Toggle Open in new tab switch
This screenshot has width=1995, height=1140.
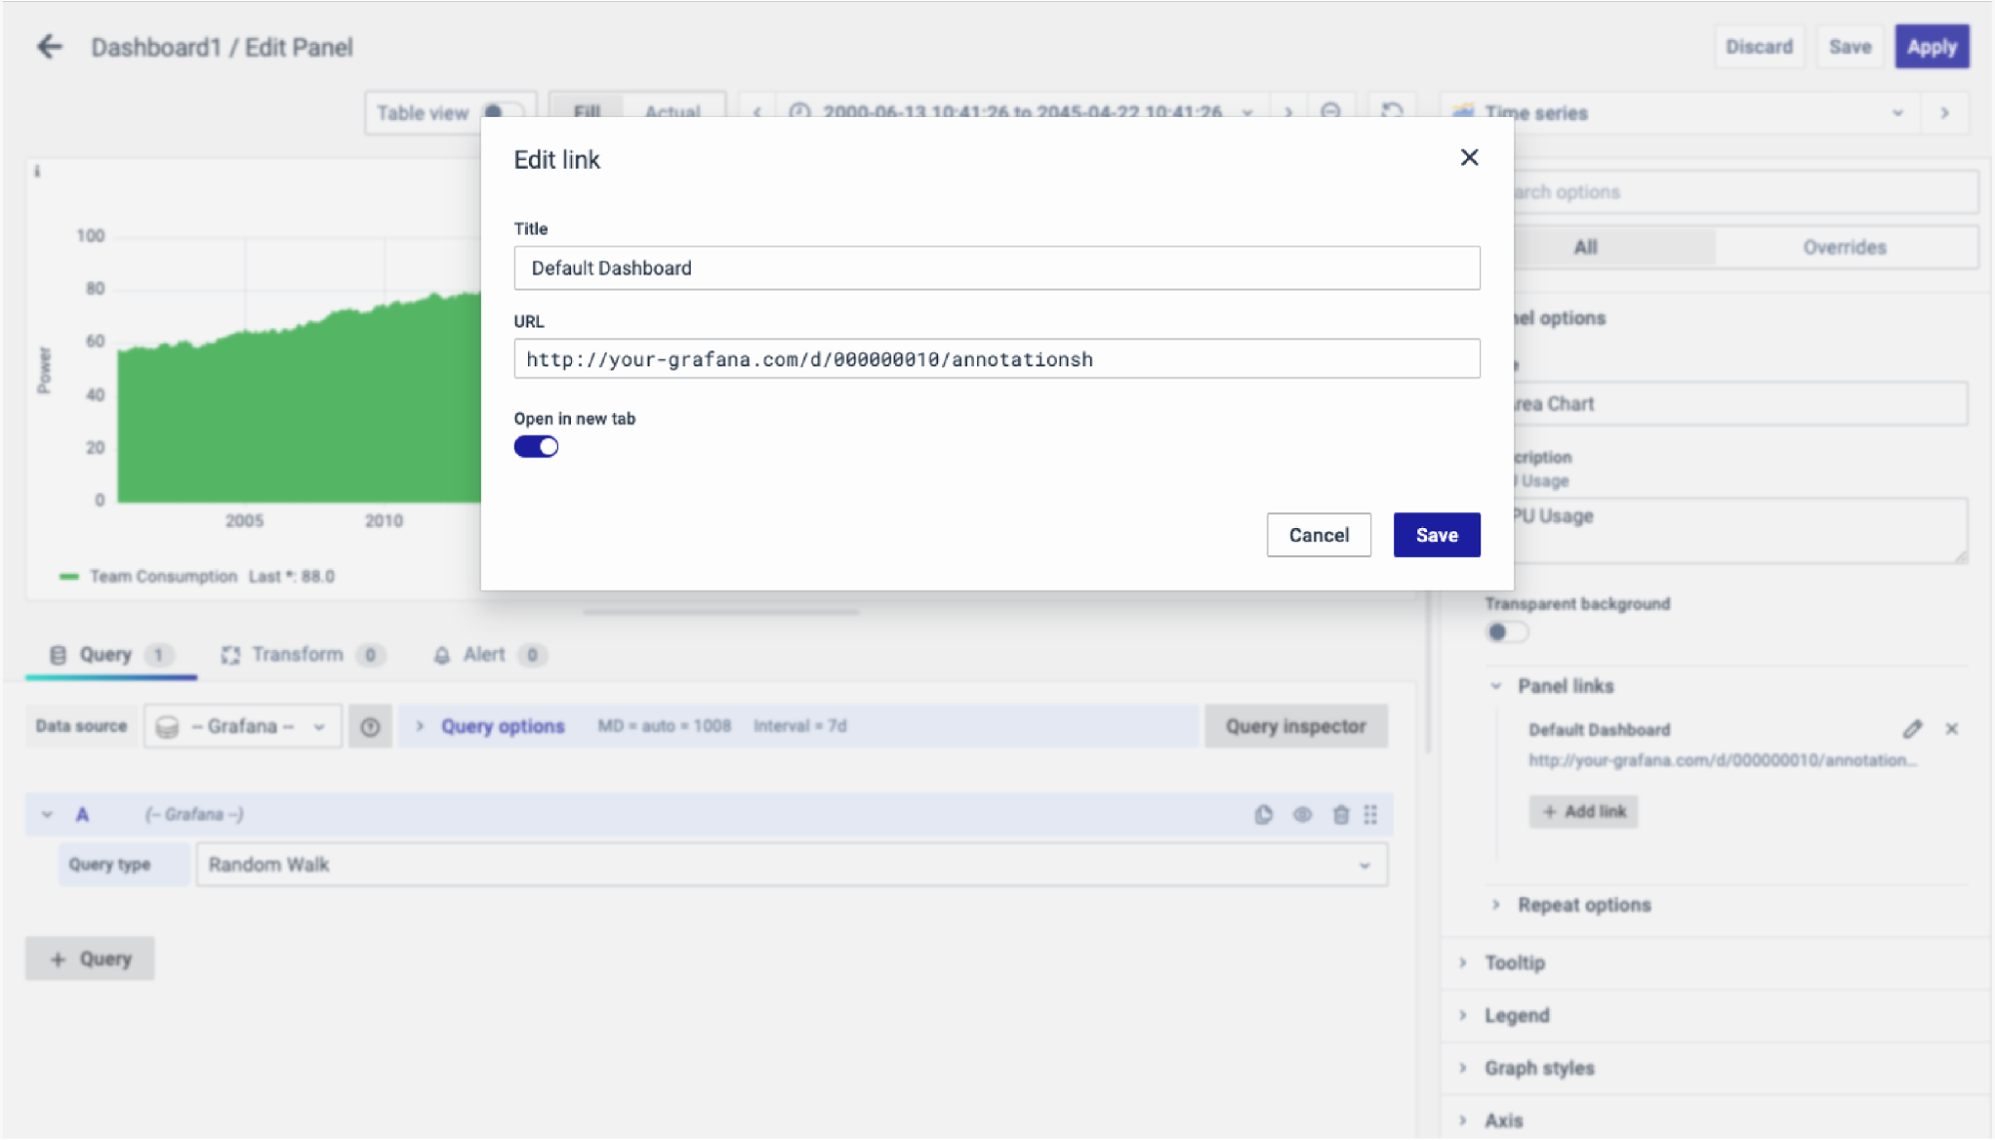click(x=536, y=447)
